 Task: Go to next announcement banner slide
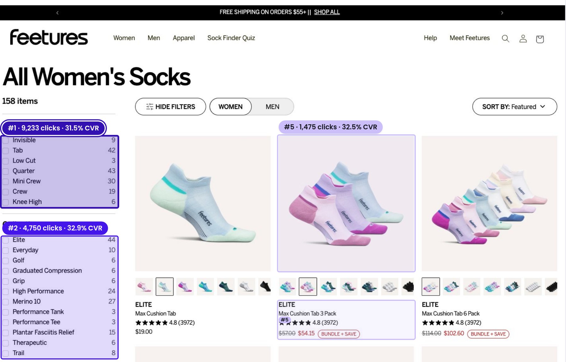click(502, 13)
